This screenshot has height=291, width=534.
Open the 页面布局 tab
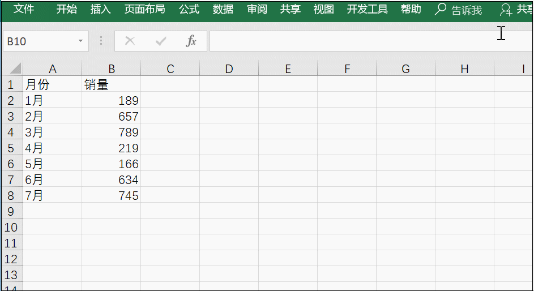145,9
